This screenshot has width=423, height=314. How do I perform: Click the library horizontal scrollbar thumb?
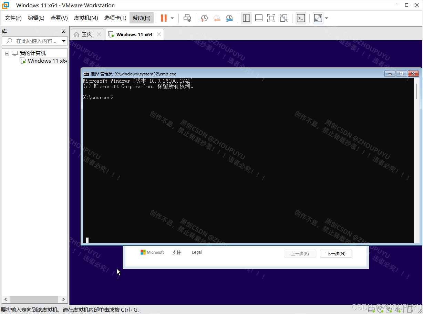pos(34,299)
